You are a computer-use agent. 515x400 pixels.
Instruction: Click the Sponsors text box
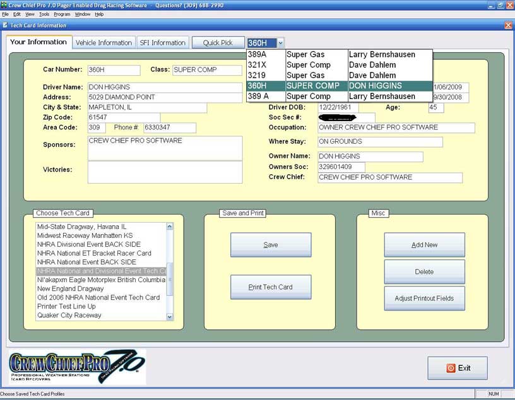(165, 148)
